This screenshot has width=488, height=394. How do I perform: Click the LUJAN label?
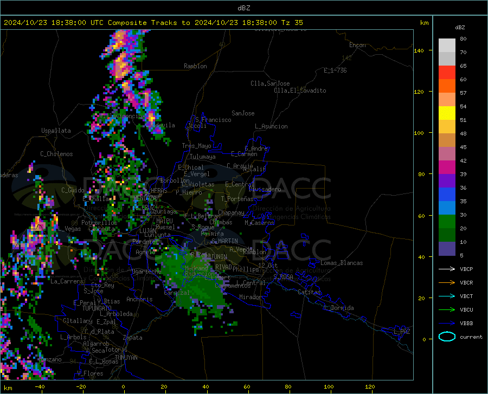click(x=147, y=231)
